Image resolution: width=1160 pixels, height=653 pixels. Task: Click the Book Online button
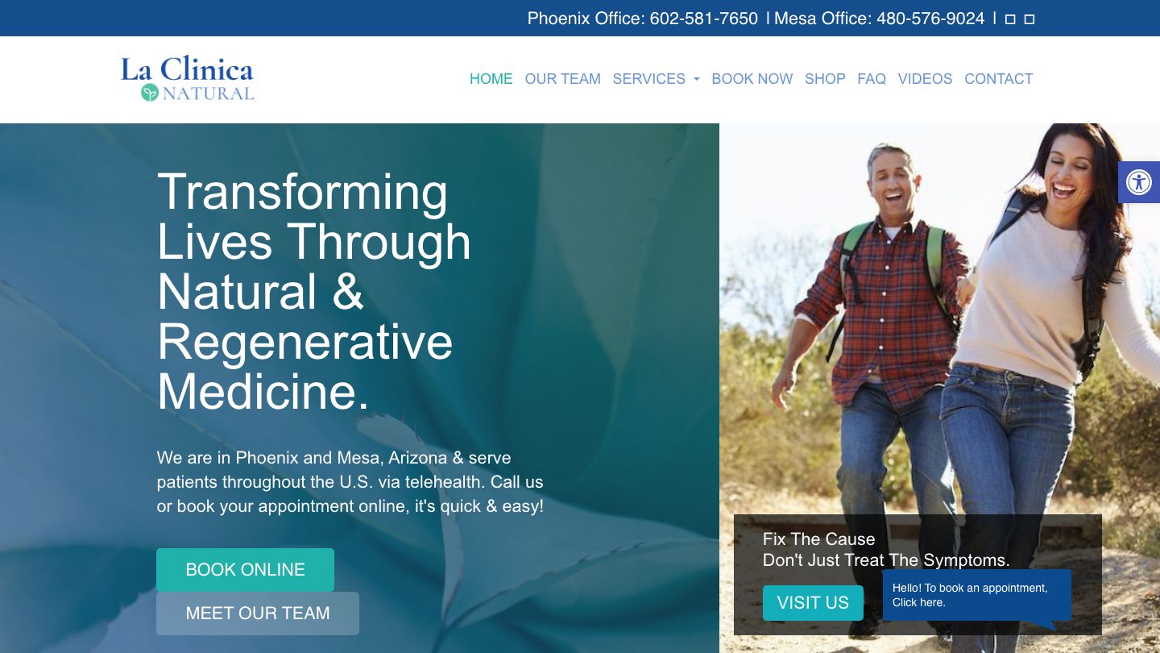245,570
